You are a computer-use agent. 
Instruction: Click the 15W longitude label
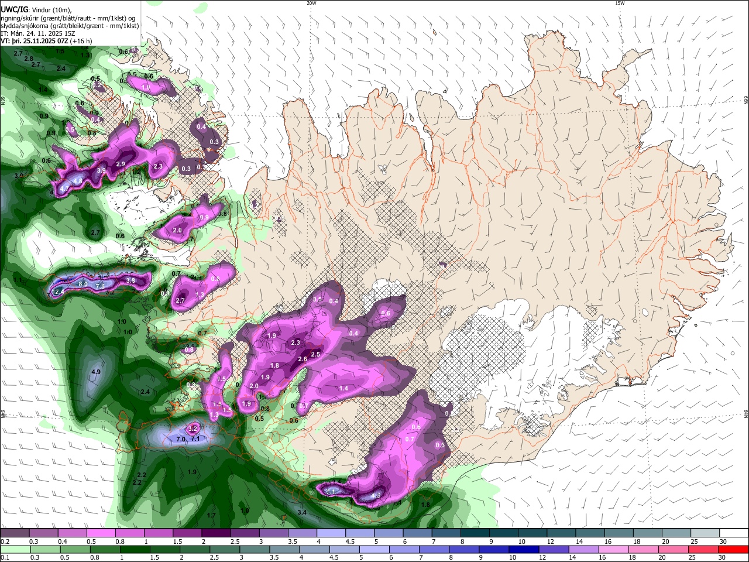coord(620,3)
